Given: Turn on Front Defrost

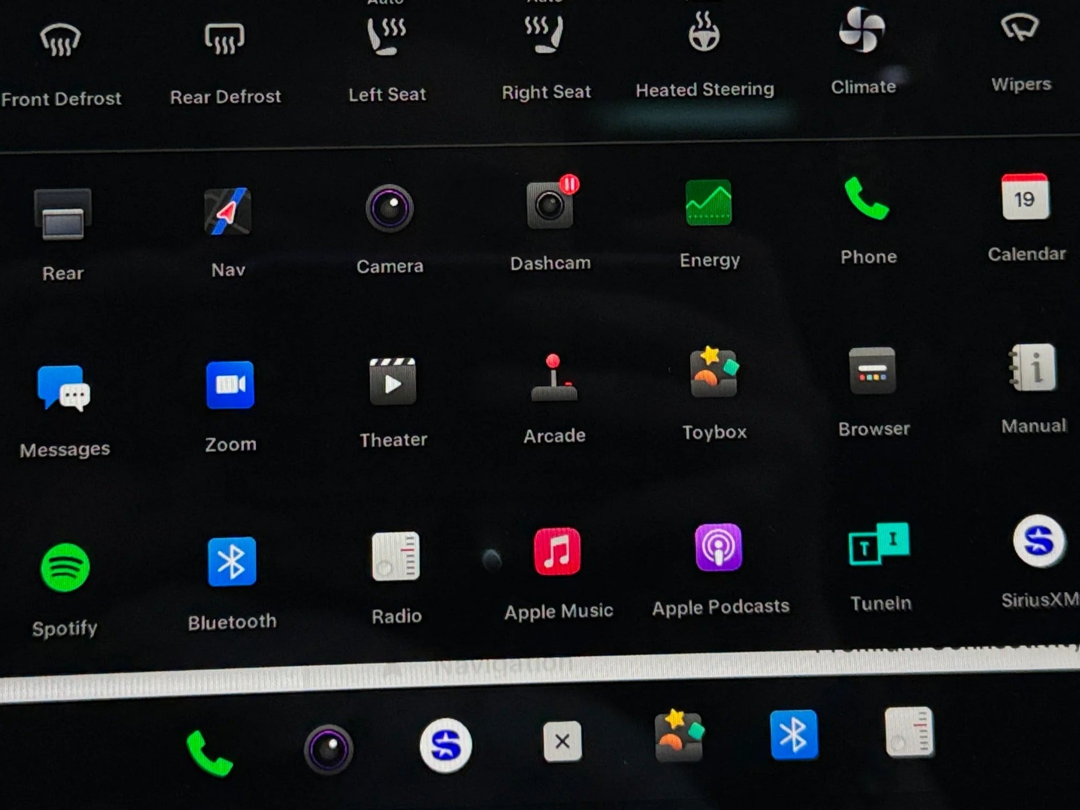Looking at the screenshot, I should (x=61, y=41).
